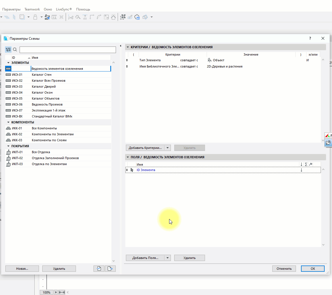
Task: Click the cloud icon in toolbar
Action: coord(137,17)
